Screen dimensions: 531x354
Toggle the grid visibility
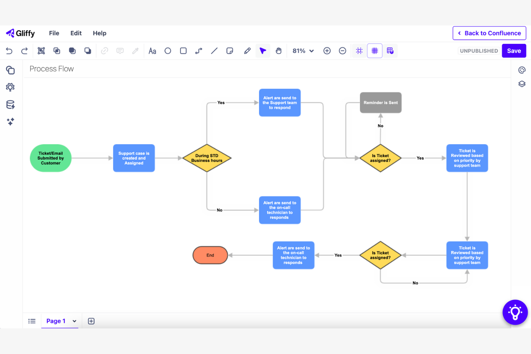click(x=375, y=51)
